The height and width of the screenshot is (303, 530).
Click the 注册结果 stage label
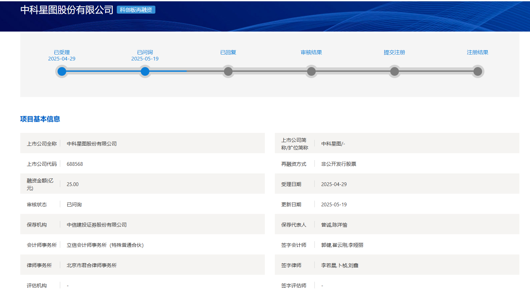[x=478, y=52]
